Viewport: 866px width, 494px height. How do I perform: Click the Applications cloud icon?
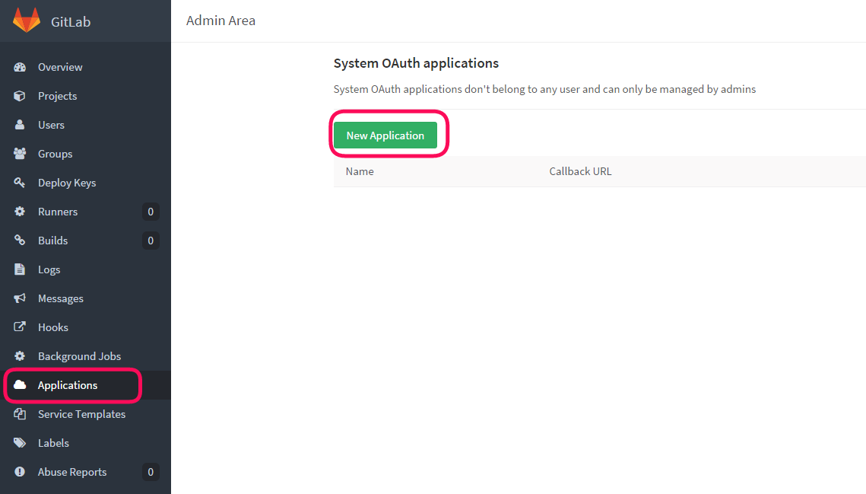click(20, 385)
